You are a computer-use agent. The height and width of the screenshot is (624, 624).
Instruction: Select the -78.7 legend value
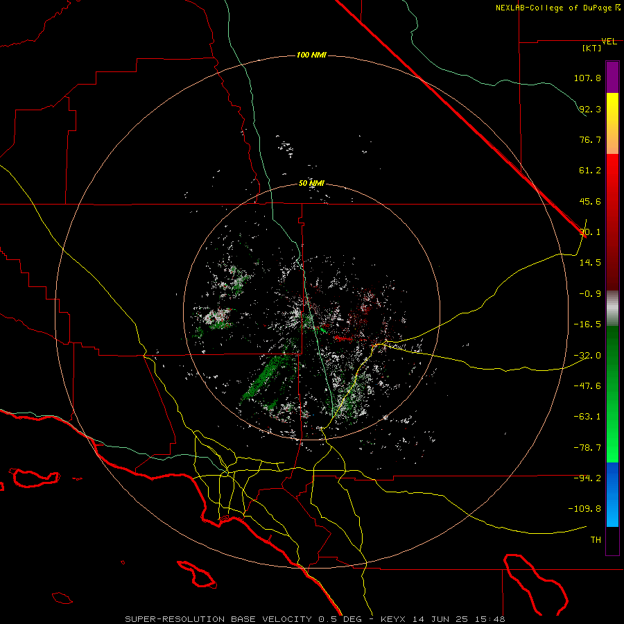(x=587, y=448)
